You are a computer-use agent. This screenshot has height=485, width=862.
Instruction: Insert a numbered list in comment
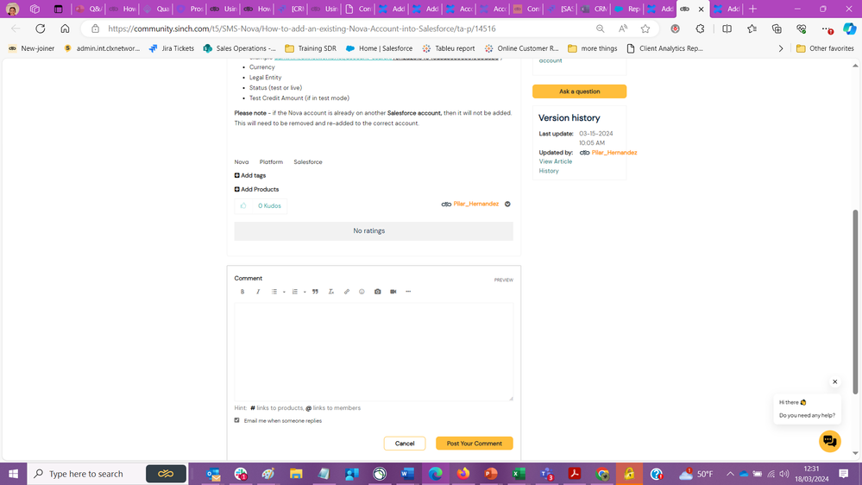(x=294, y=292)
